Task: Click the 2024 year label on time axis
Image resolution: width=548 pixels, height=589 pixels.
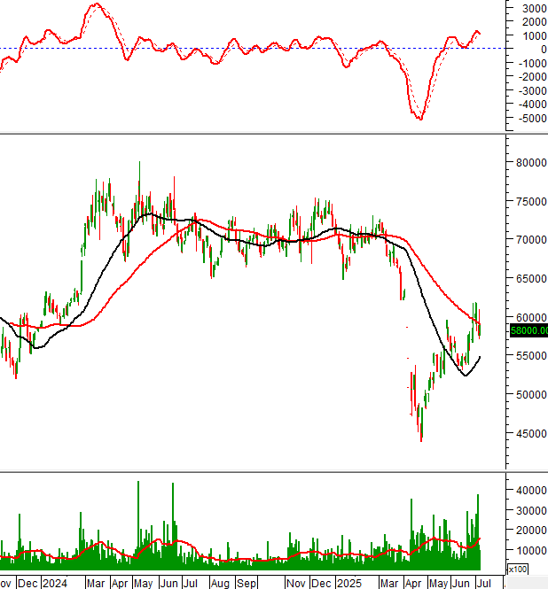Action: (55, 584)
